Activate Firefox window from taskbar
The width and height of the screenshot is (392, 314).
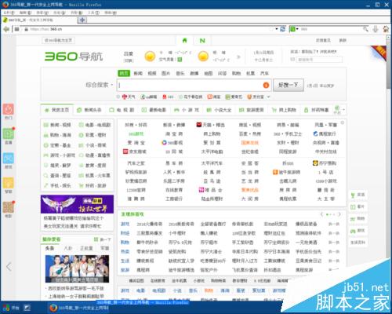click(x=79, y=308)
